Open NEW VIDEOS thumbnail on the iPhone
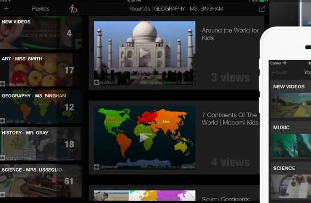The height and width of the screenshot is (203, 311). tap(291, 105)
